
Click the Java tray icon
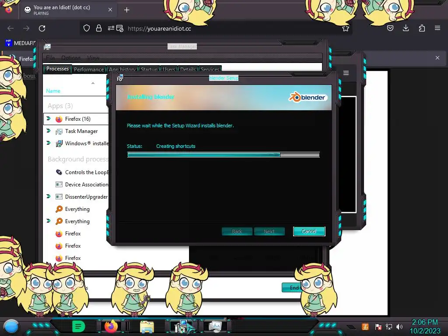(365, 326)
